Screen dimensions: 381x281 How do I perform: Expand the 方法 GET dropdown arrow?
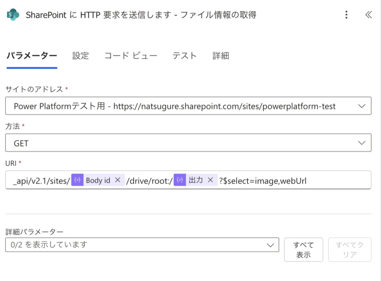(362, 143)
